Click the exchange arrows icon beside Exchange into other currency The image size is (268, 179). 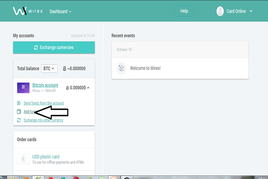pos(19,120)
